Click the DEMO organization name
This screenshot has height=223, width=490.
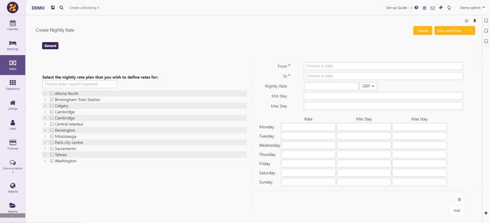[x=38, y=8]
